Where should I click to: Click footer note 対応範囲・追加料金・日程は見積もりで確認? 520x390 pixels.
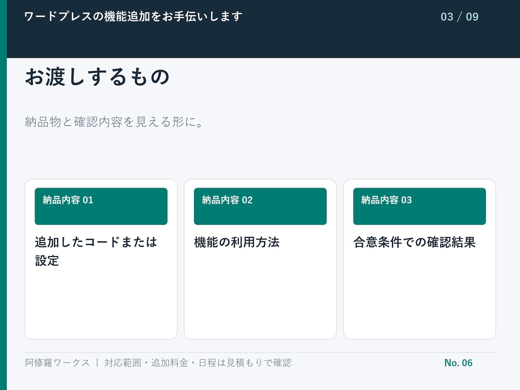coord(198,363)
